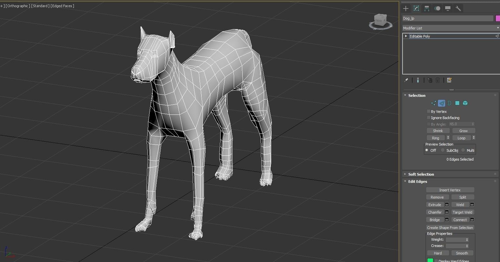The image size is (500, 262).
Task: Click the Split edges button
Action: [x=463, y=197]
